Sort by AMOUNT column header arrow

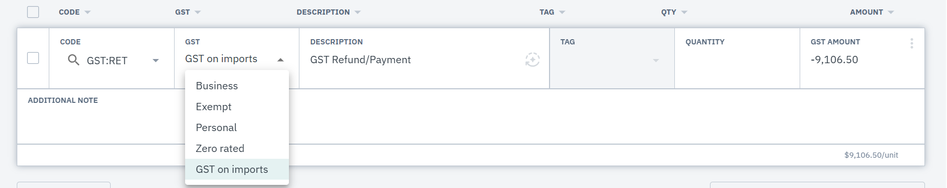coord(891,12)
